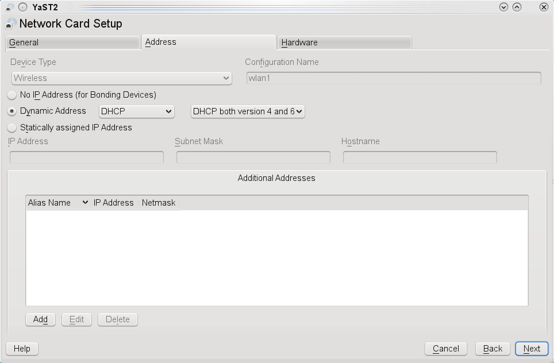Click the pin-window circle icon beside YaST2

click(x=22, y=7)
